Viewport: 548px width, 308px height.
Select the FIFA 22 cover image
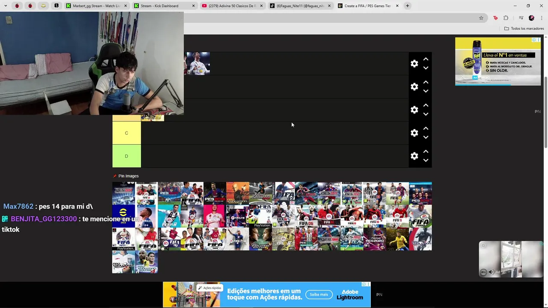point(146,216)
